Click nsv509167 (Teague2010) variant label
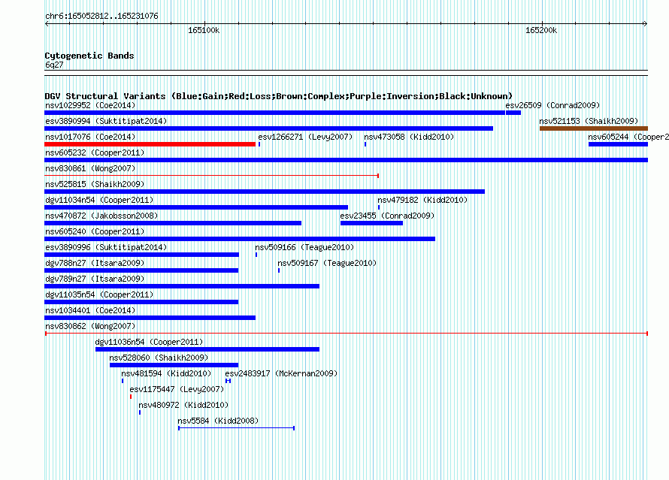The image size is (669, 480). 327,263
